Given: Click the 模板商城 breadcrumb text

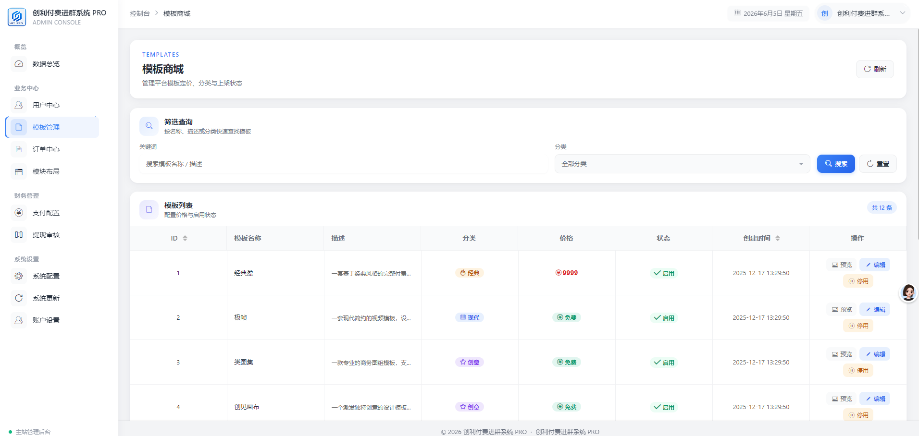Looking at the screenshot, I should pos(177,13).
